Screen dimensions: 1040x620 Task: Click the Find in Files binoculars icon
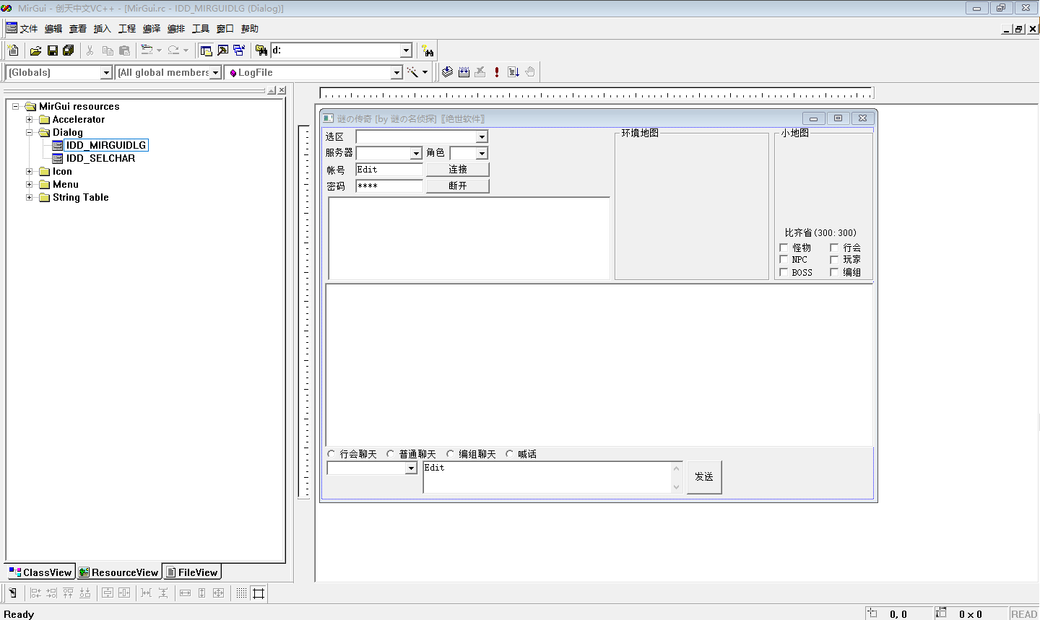click(x=261, y=51)
